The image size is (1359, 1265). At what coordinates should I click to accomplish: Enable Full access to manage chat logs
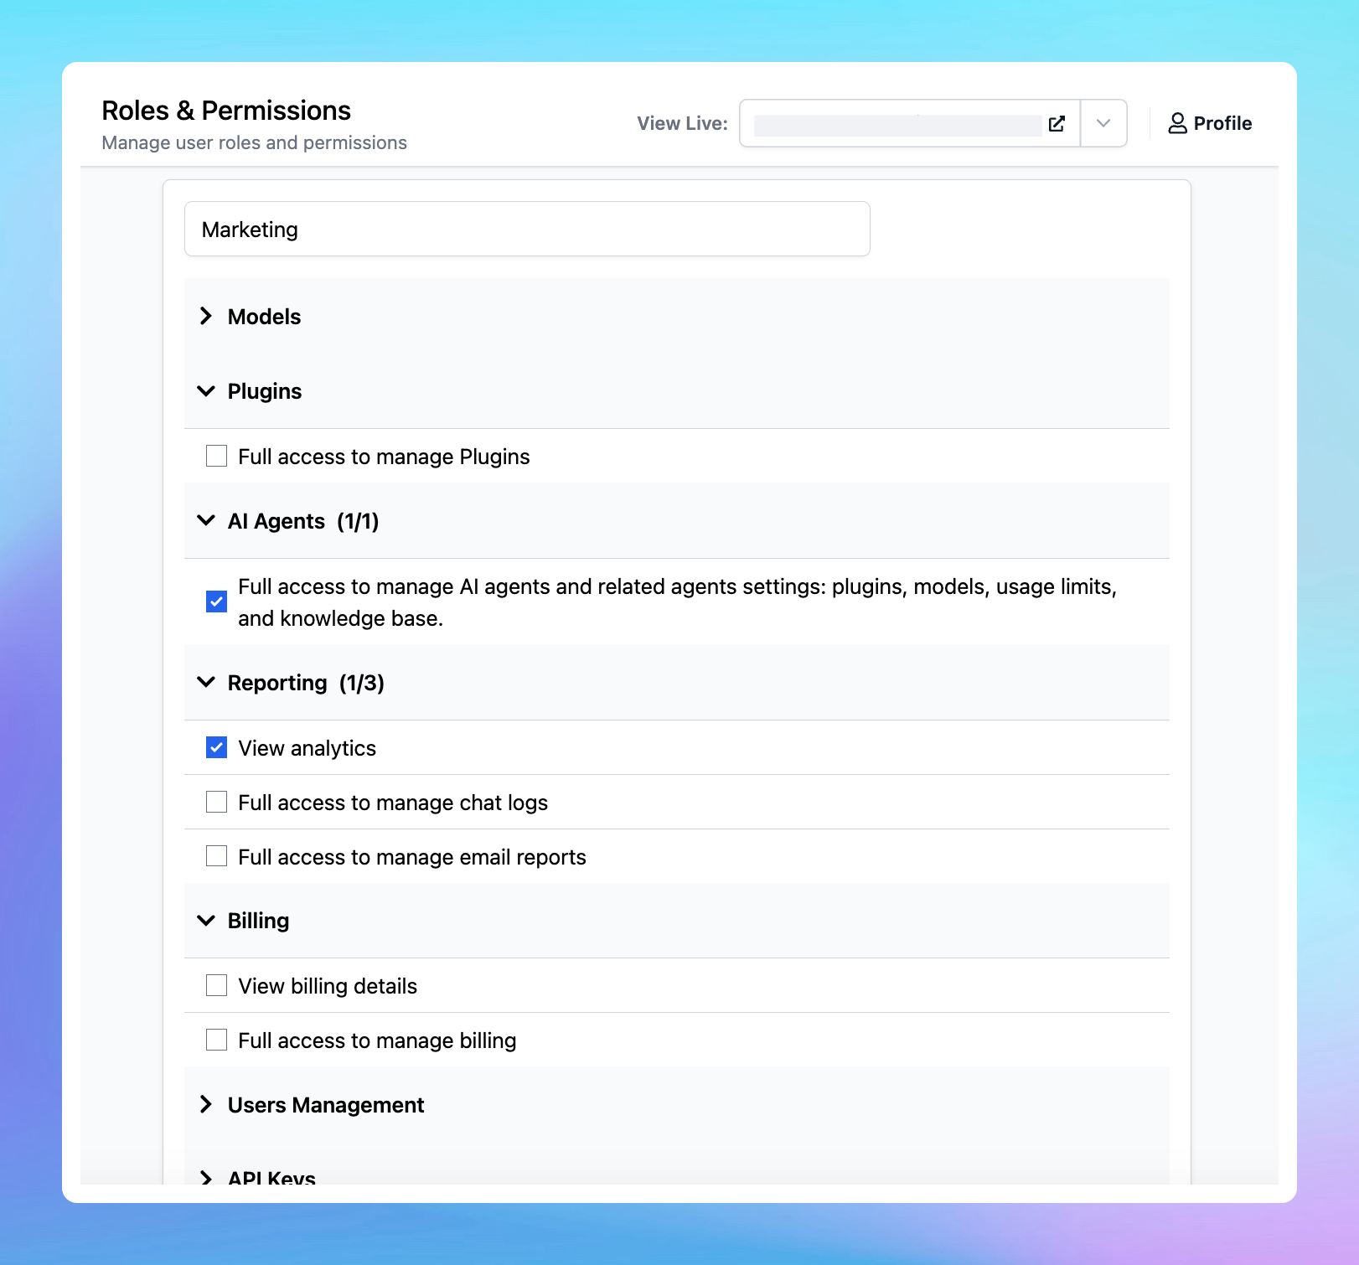pyautogui.click(x=217, y=803)
